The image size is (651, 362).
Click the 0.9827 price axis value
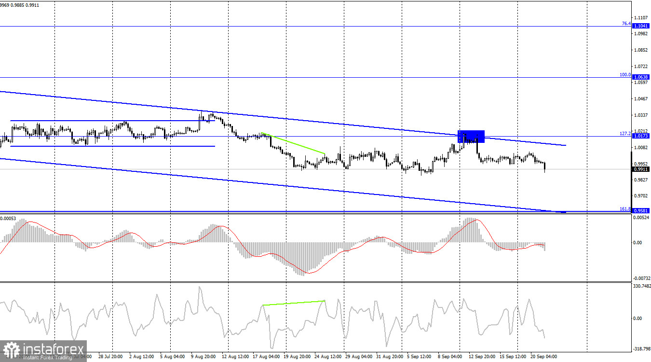[641, 180]
